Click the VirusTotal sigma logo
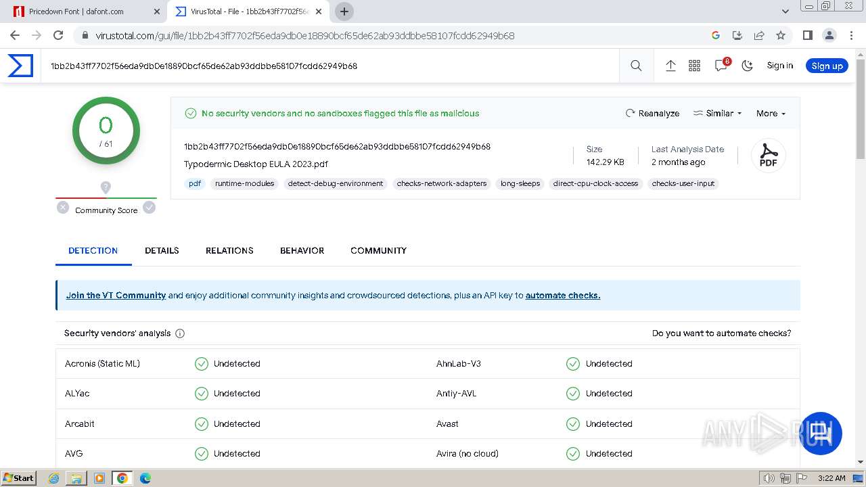Viewport: 866px width, 487px height. coord(20,66)
